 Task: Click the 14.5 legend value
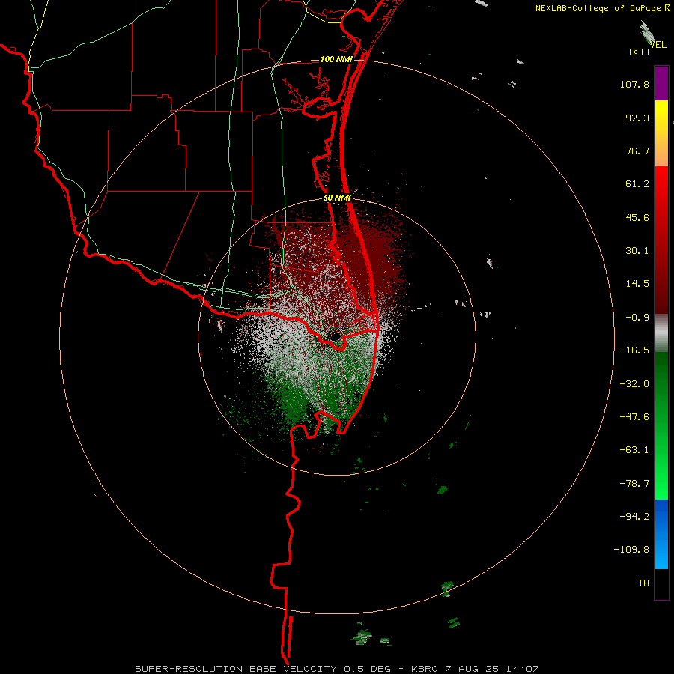637,284
